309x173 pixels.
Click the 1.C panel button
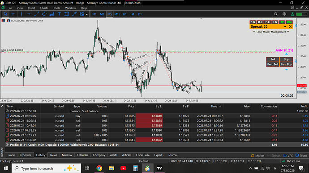click(x=253, y=22)
